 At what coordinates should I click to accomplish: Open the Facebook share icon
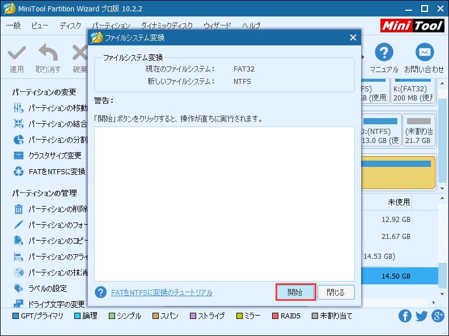[405, 316]
